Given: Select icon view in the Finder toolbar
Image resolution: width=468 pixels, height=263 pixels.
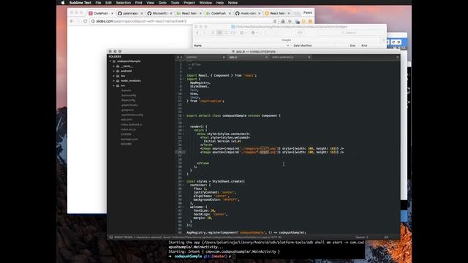Looking at the screenshot, I should (213, 32).
